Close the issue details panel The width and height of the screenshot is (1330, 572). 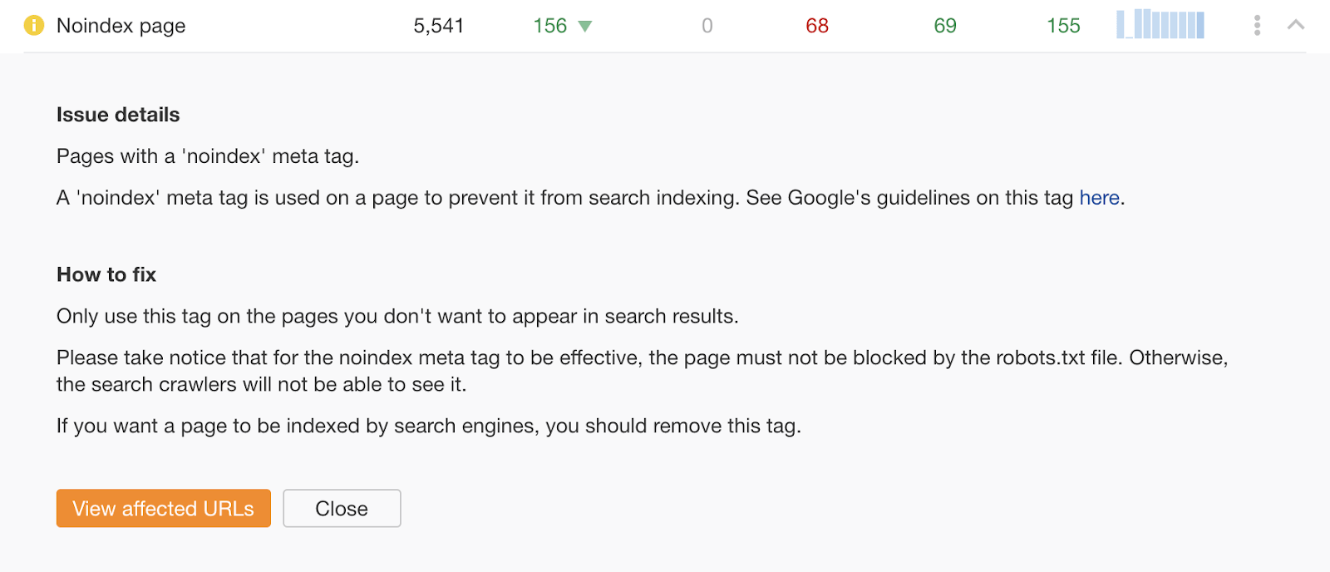tap(342, 508)
